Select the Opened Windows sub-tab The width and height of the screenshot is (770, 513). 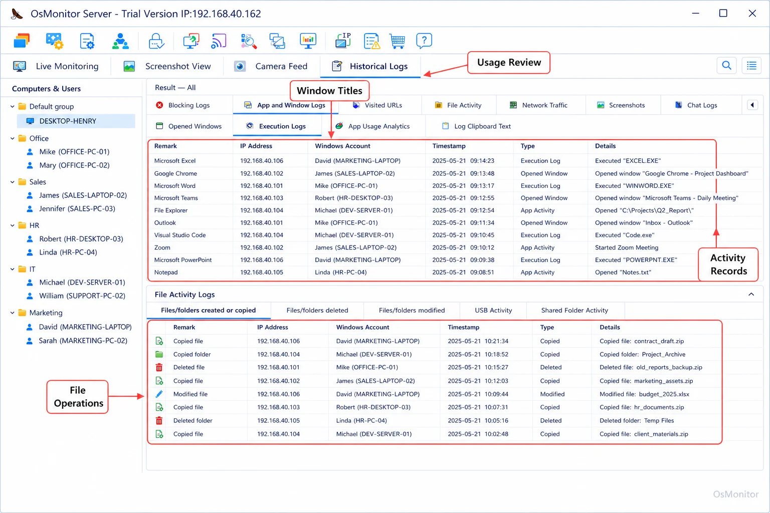[x=189, y=126]
